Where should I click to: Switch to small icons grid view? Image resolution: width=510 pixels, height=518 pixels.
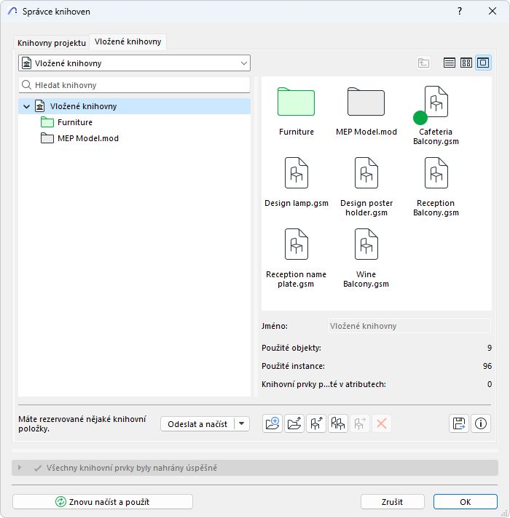(x=466, y=63)
